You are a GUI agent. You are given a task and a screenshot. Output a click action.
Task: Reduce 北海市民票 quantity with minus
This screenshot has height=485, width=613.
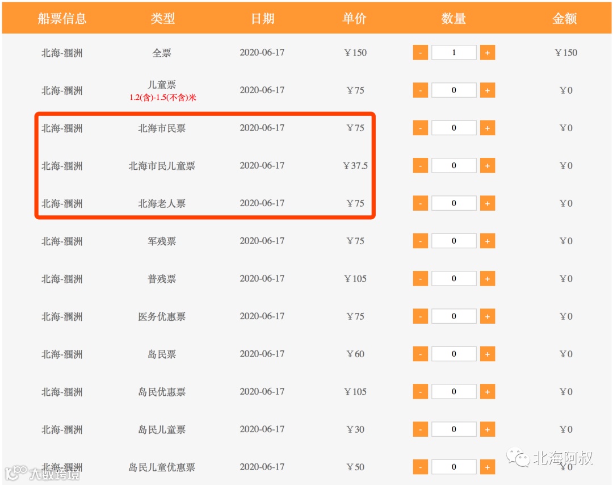[x=420, y=128]
